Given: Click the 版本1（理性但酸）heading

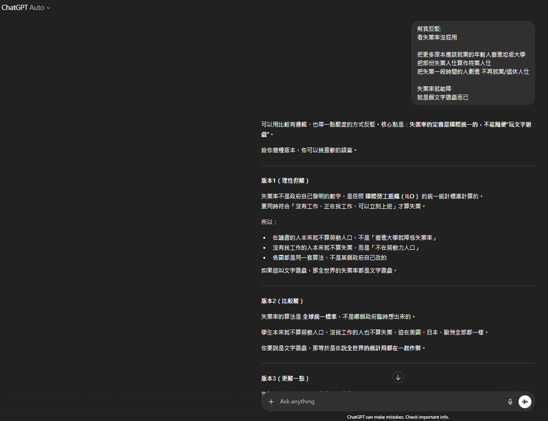Looking at the screenshot, I should tap(285, 181).
